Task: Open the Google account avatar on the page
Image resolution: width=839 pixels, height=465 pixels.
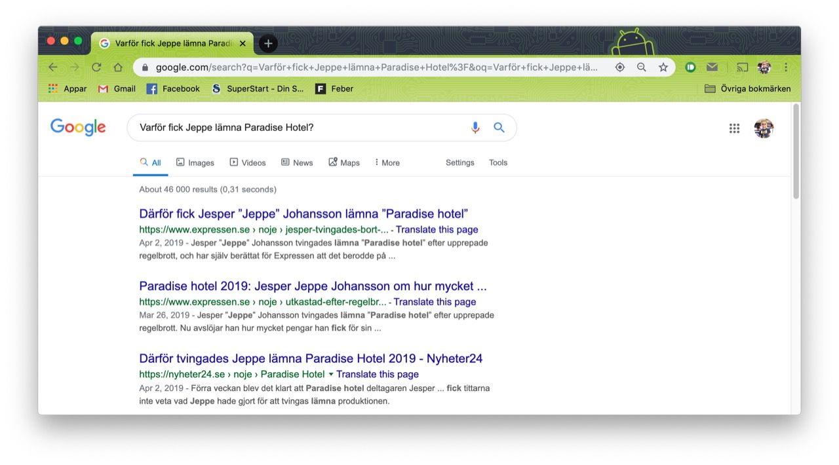Action: [x=764, y=128]
